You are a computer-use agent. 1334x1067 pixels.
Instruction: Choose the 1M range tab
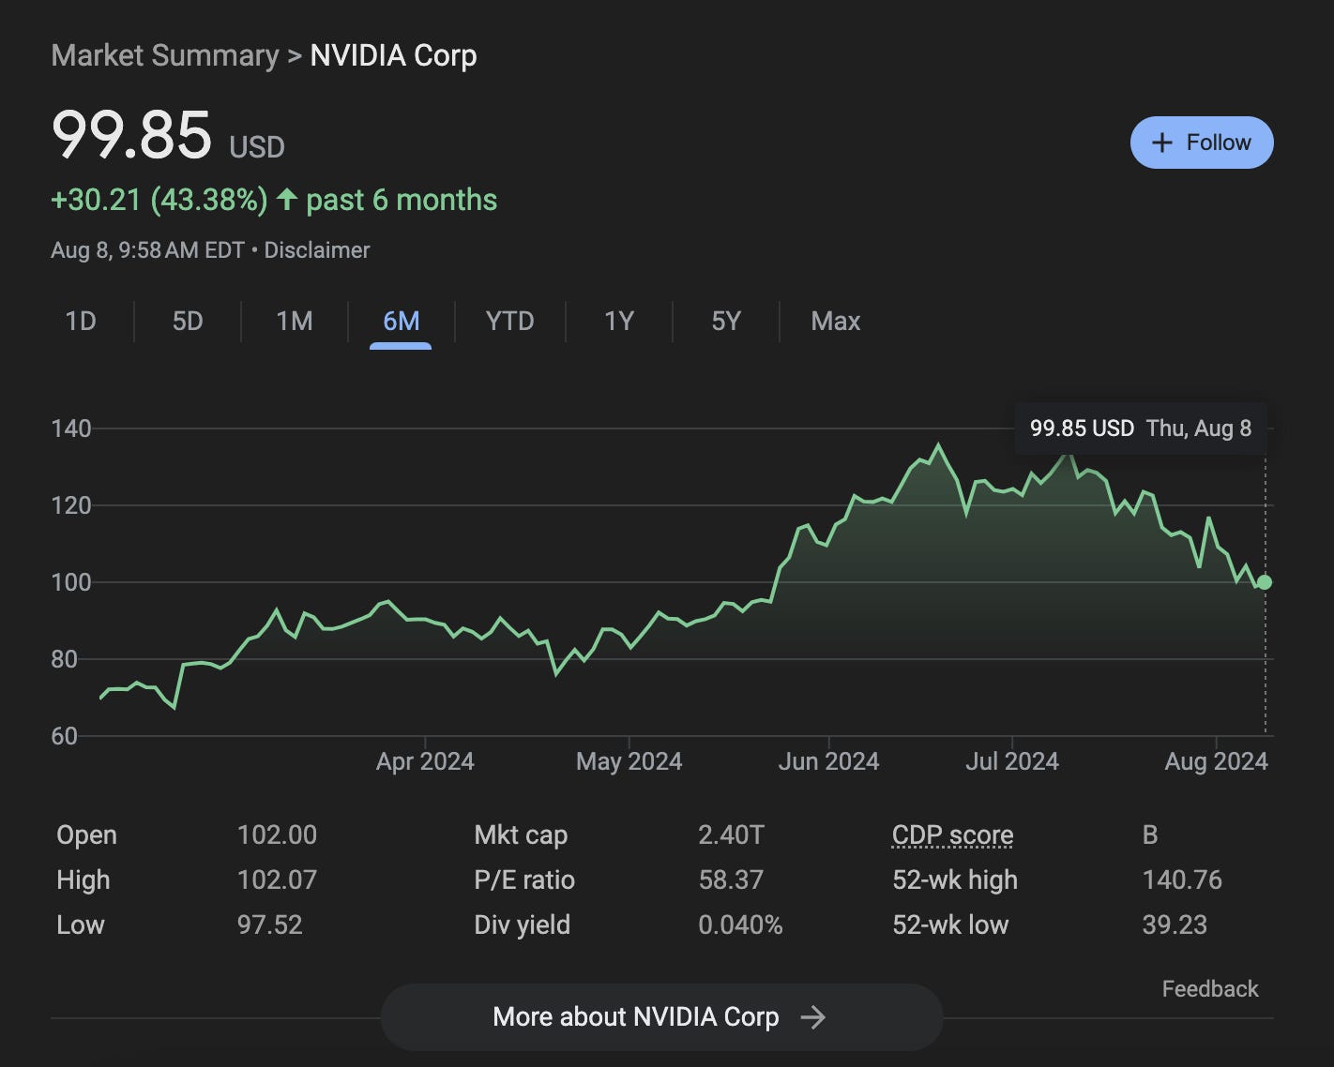pyautogui.click(x=295, y=322)
